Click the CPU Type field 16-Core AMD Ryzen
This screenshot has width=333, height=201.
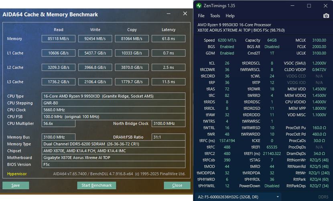click(114, 96)
